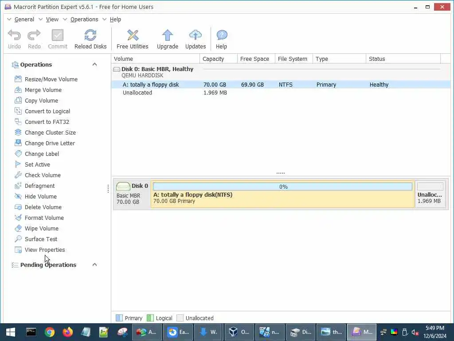Viewport: 454px width, 341px height.
Task: Click the File System column header
Action: tap(294, 59)
